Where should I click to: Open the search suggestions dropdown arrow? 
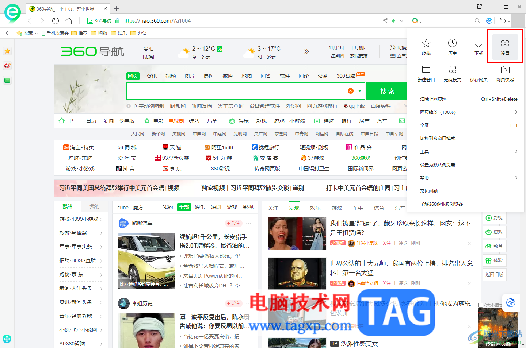(359, 91)
